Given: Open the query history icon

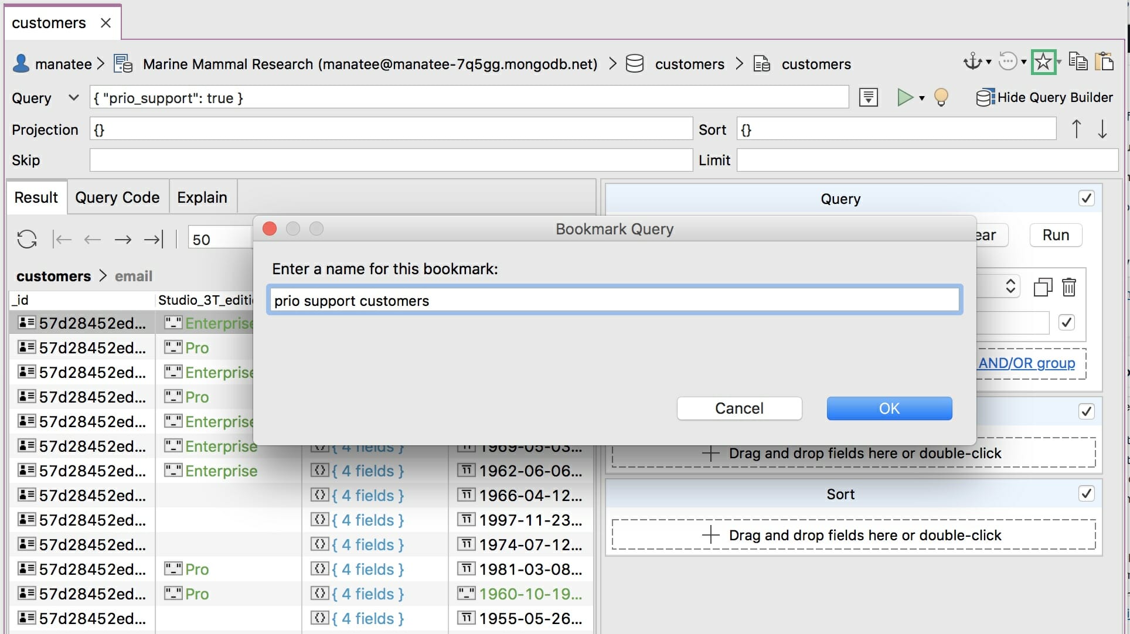Looking at the screenshot, I should pos(1008,62).
